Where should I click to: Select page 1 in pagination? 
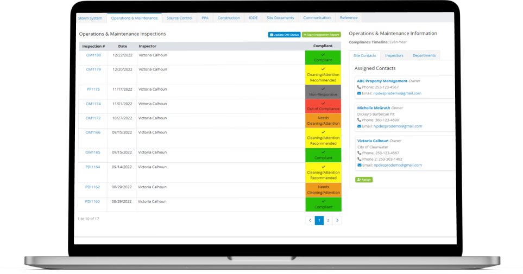click(319, 220)
